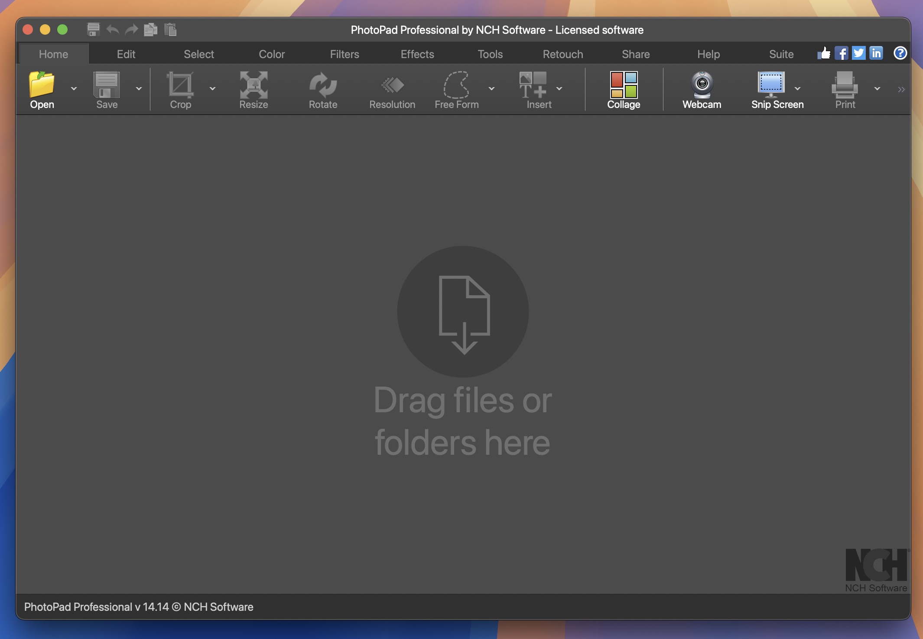Click the PhotoPad Professional v 14.14 status text

pos(139,607)
